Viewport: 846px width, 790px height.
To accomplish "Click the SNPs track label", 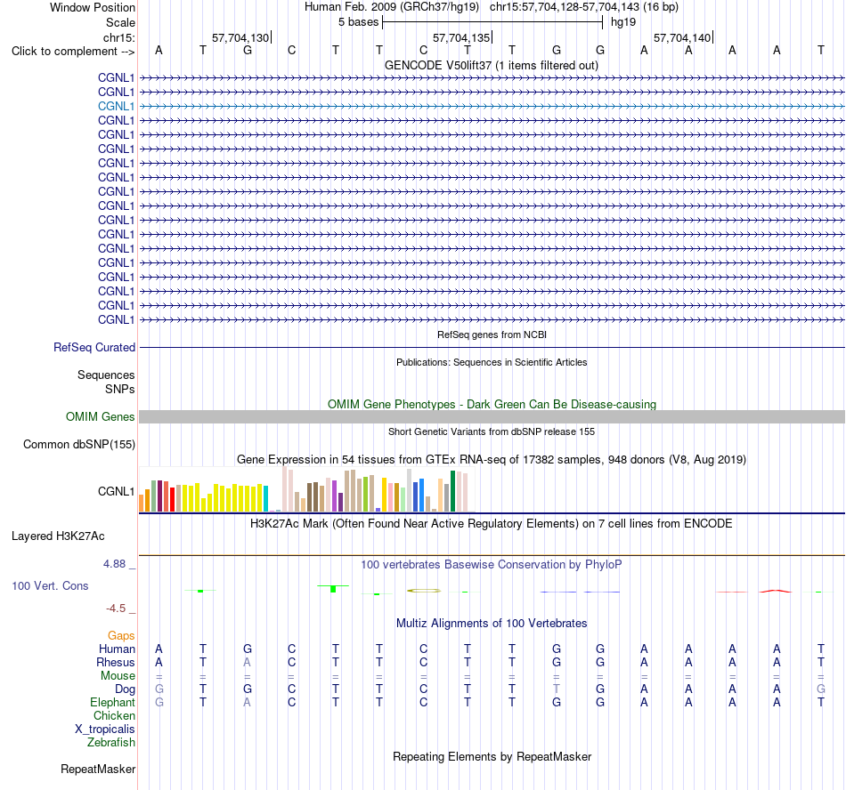I will click(120, 389).
